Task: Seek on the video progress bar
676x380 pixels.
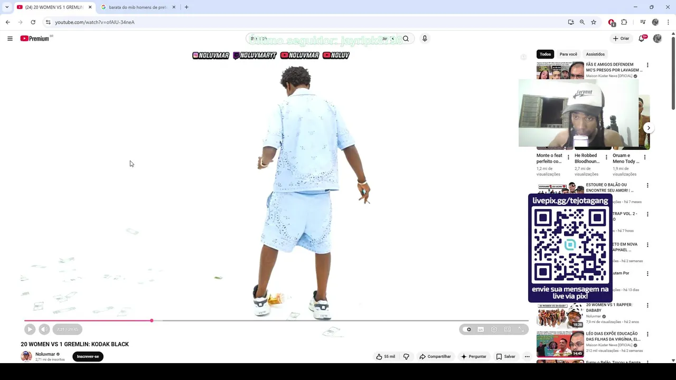Action: click(x=276, y=321)
